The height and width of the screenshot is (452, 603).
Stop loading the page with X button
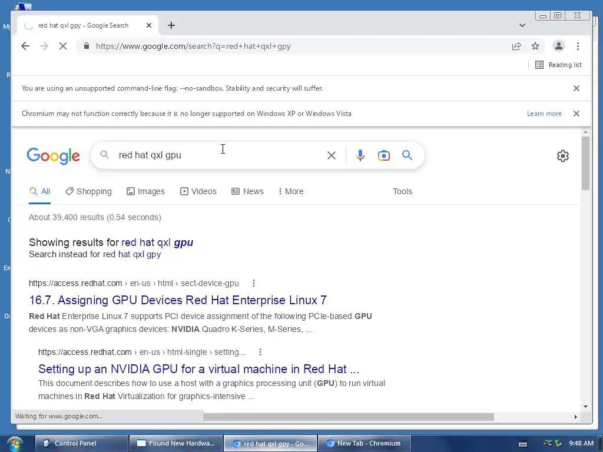pos(63,46)
